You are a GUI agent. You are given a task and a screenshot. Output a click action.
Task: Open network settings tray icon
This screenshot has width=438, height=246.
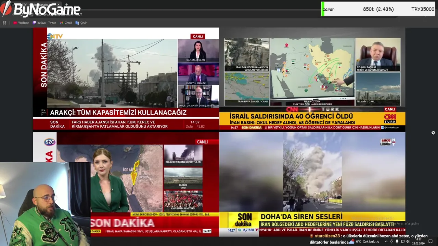402,242
